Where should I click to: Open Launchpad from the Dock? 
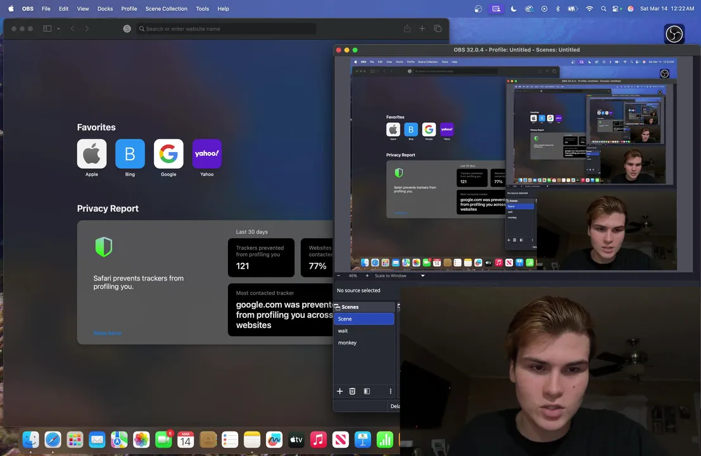coord(75,440)
